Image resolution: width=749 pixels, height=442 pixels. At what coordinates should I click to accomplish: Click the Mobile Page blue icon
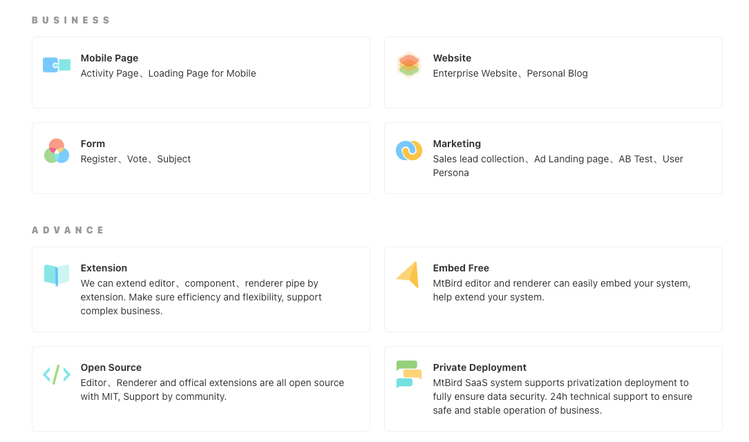pos(57,65)
